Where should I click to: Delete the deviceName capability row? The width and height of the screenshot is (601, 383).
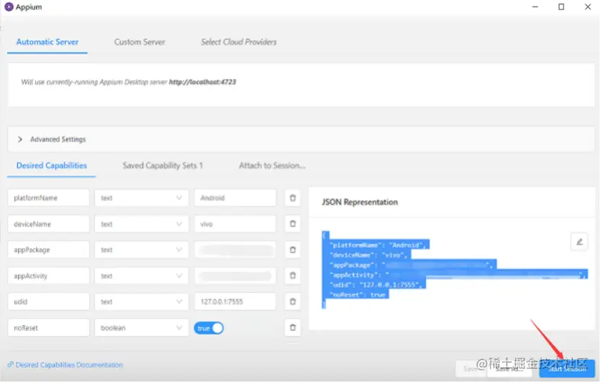[x=293, y=224]
